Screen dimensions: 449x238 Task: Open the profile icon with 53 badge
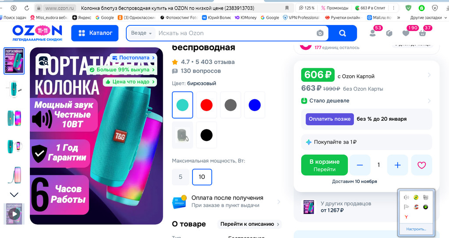pos(373,33)
